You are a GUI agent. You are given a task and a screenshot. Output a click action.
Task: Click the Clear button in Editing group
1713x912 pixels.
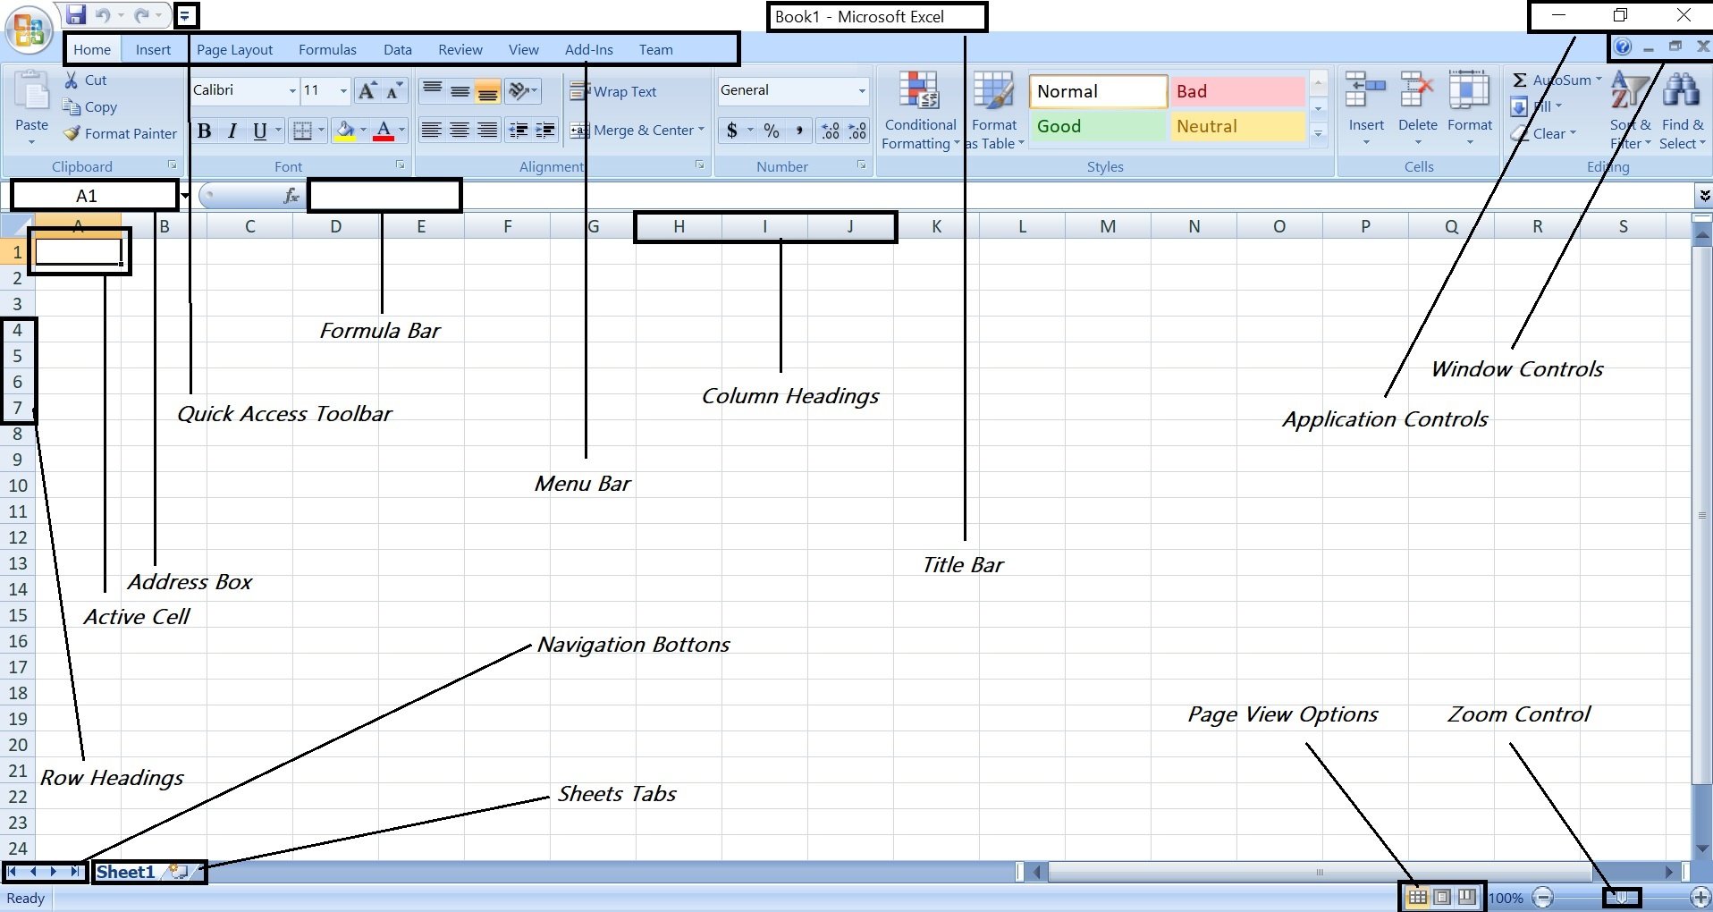(1544, 134)
